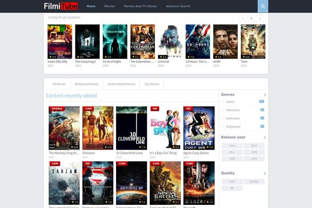Click HD badge on Agent Cody Banks
Screen dimensions: 312x208
point(188,109)
